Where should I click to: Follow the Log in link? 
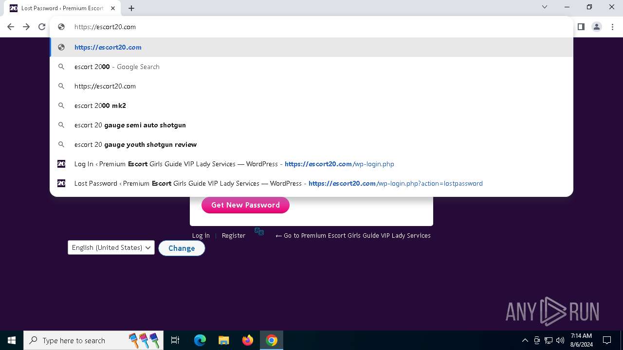(201, 235)
